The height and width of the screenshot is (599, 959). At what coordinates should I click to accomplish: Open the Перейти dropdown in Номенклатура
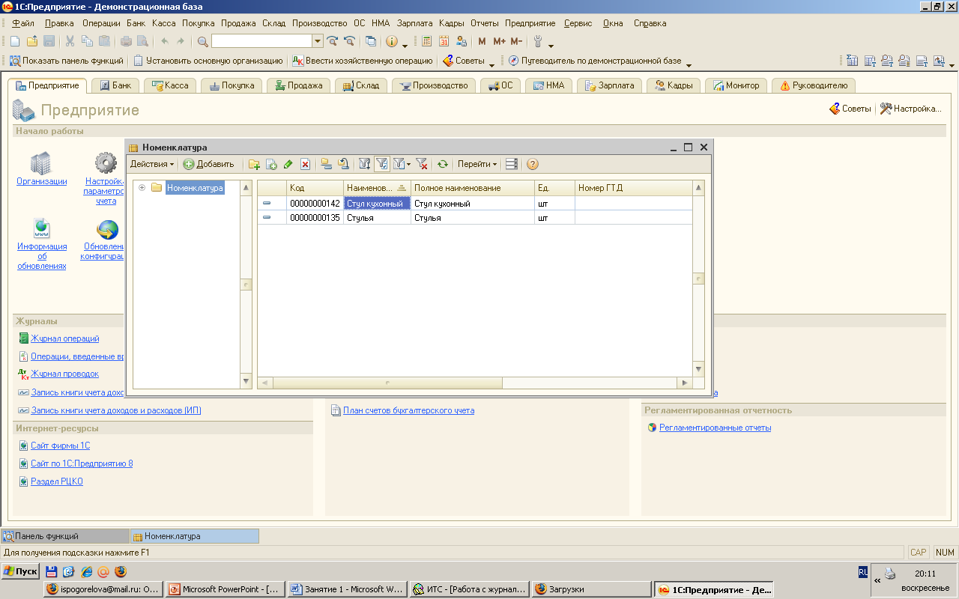pos(477,164)
